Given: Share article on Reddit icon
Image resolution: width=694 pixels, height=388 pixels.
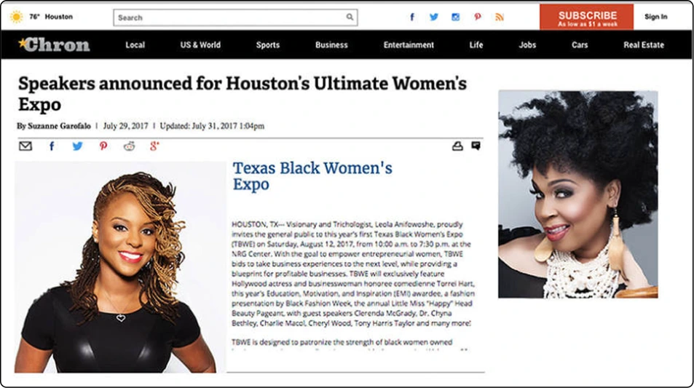Looking at the screenshot, I should [x=129, y=146].
